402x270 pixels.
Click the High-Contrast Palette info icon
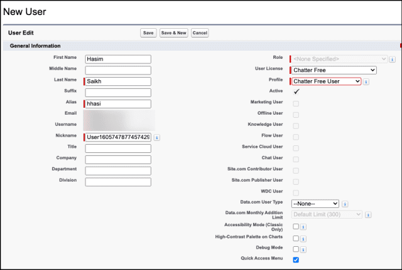point(303,238)
